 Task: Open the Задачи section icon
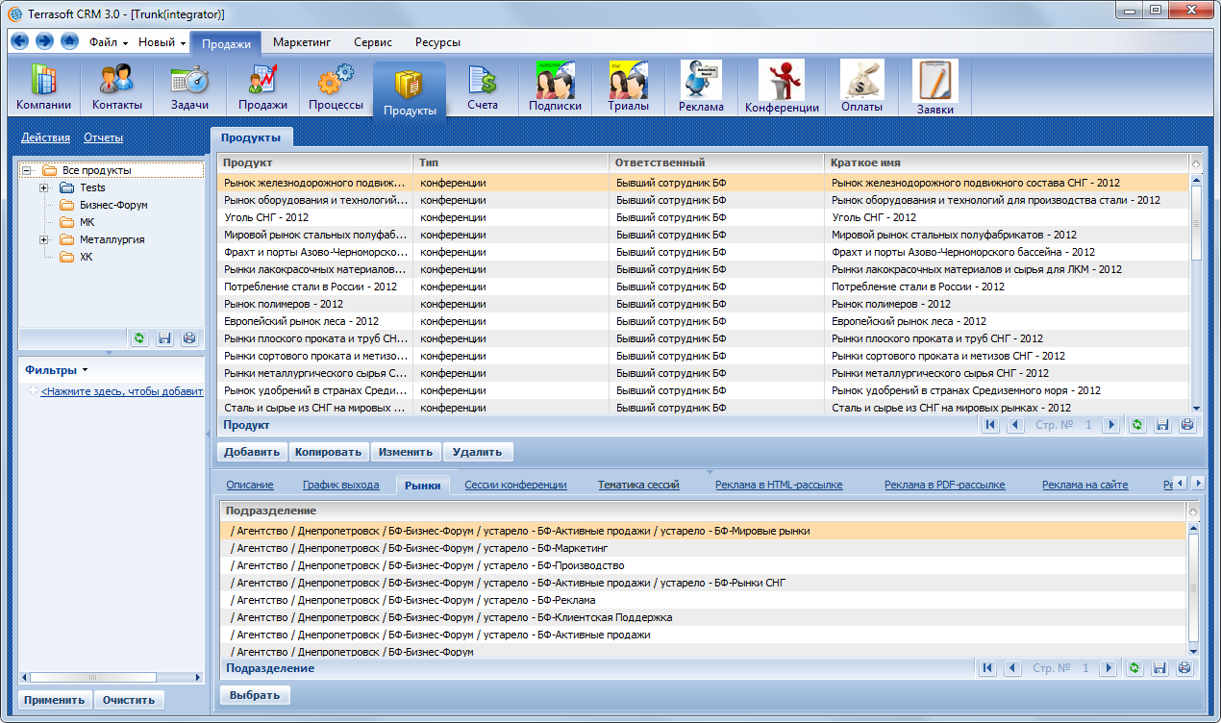190,88
